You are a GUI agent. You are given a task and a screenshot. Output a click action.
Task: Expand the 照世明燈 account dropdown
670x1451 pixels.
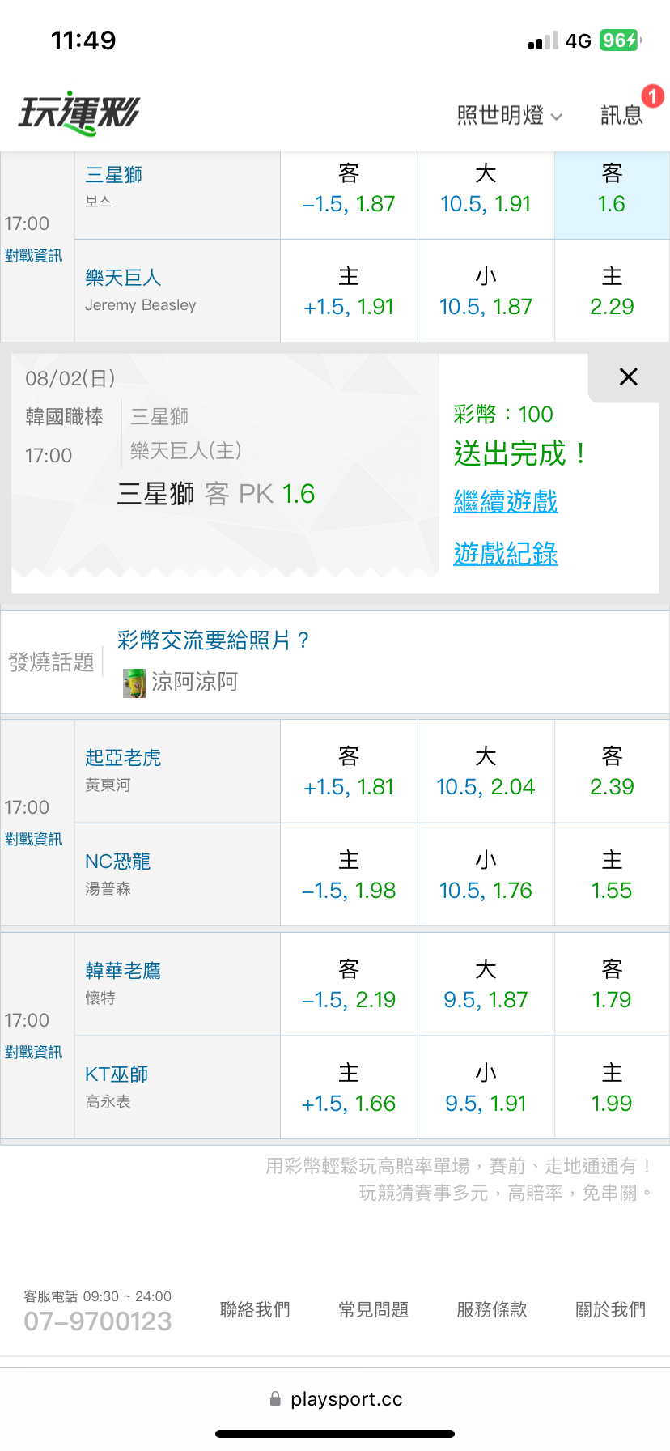pos(509,115)
